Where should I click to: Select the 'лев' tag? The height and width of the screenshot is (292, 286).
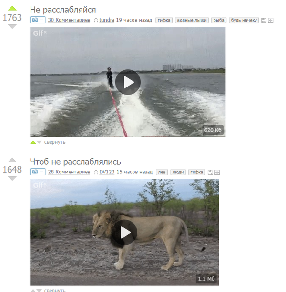[x=162, y=172]
